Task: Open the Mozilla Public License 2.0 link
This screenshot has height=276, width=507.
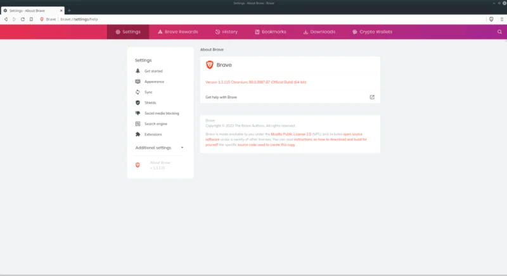Action: [x=291, y=134]
